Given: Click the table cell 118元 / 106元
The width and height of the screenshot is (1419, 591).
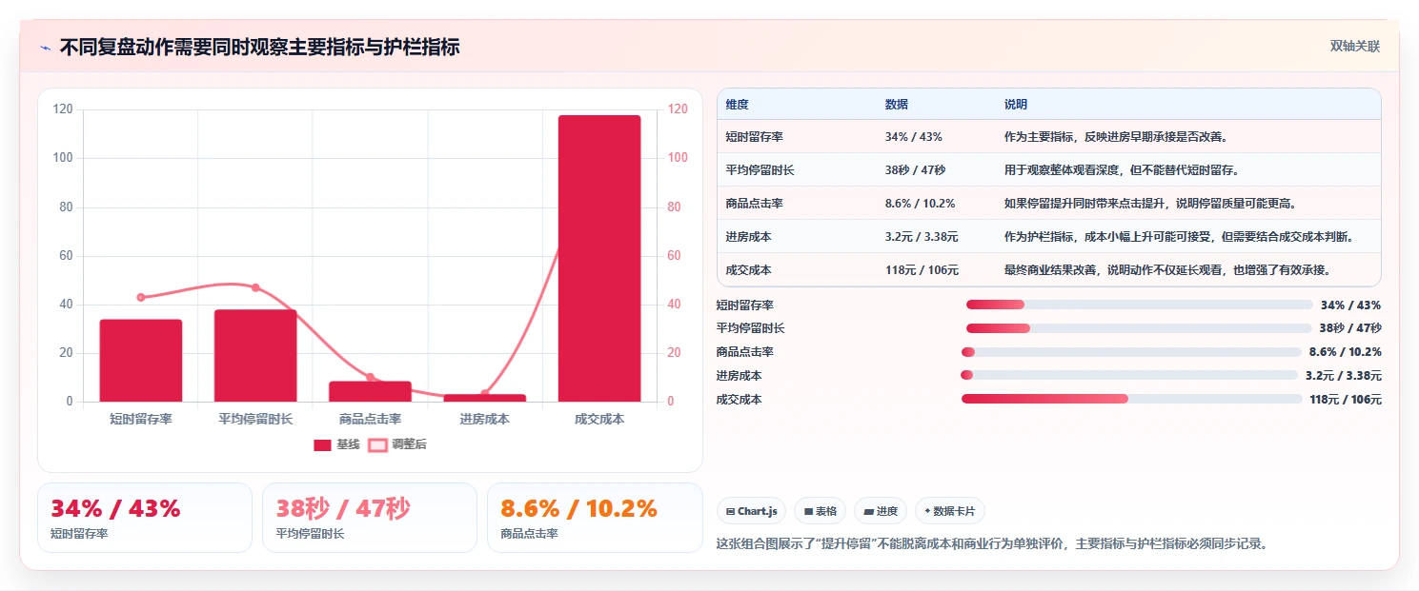Looking at the screenshot, I should click(x=922, y=269).
